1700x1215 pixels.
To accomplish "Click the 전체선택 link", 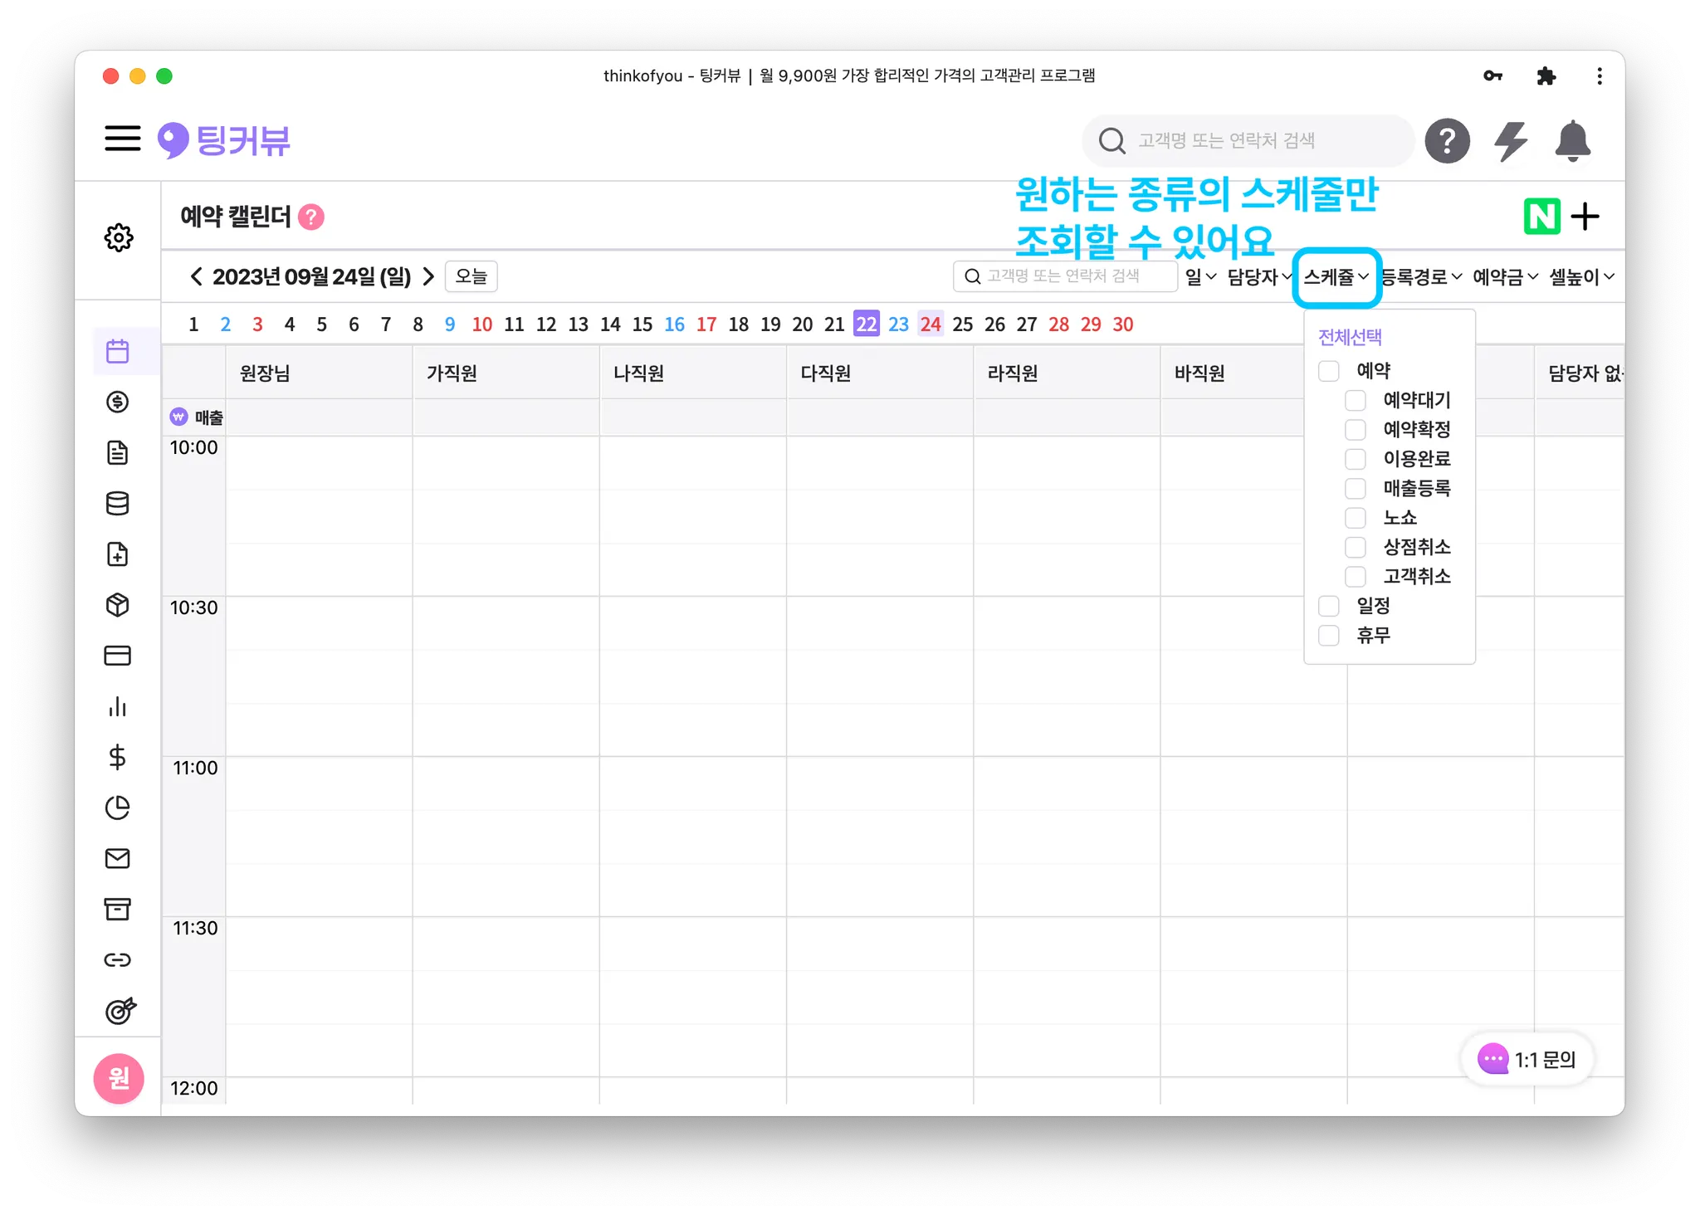I will click(1350, 337).
